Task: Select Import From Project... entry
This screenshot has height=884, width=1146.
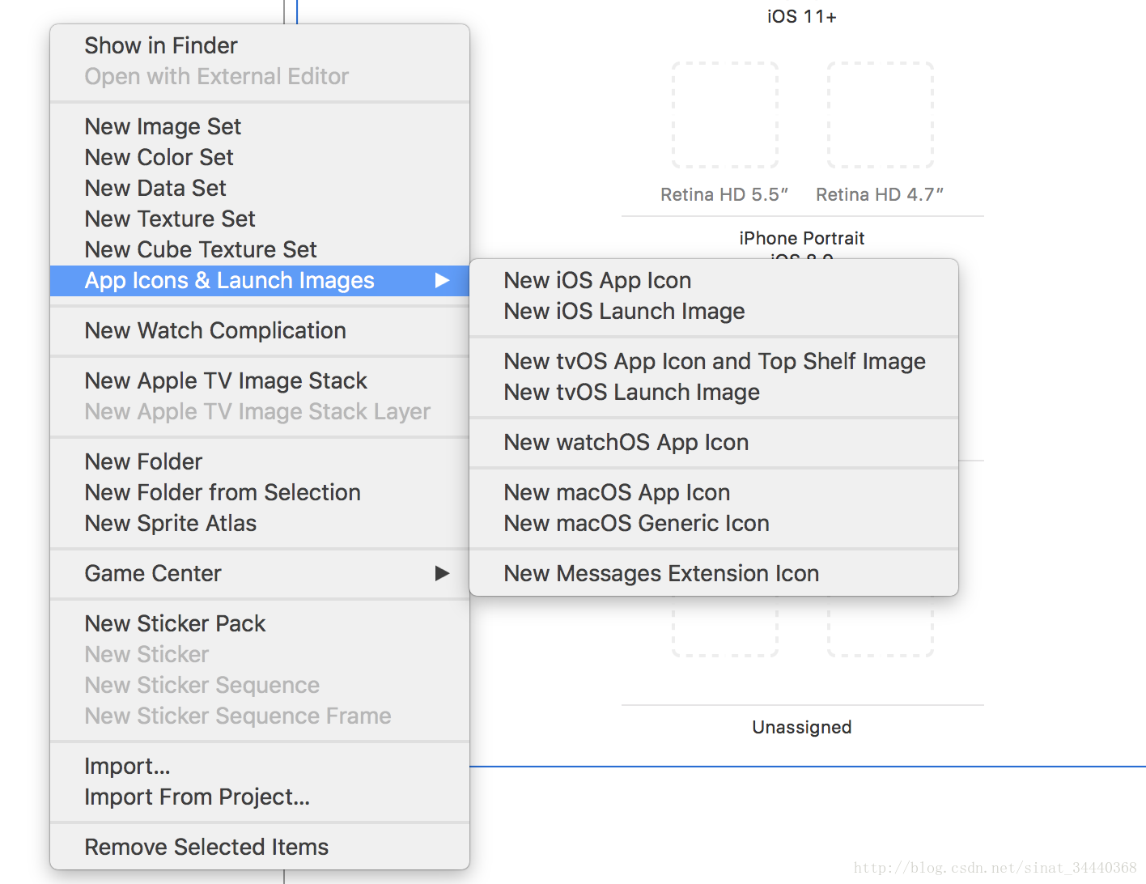Action: pyautogui.click(x=260, y=797)
